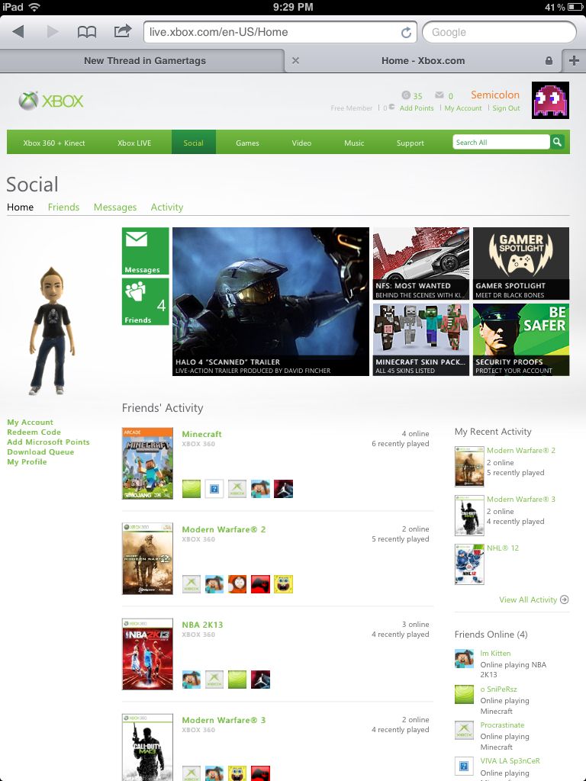Open the Safari bookmarks book icon

[87, 32]
